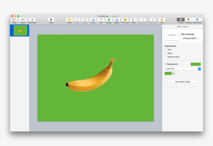
Task: Open the Zoom 75% dropdown
Action: click(x=23, y=20)
